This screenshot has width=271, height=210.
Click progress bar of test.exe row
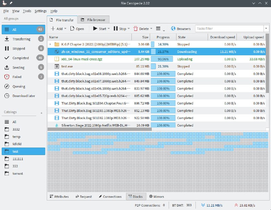tap(163, 66)
